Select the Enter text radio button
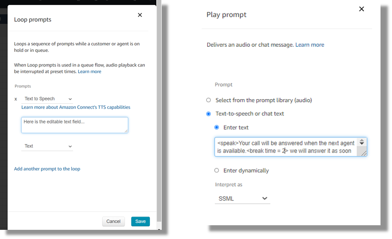392x239 pixels. pos(217,128)
